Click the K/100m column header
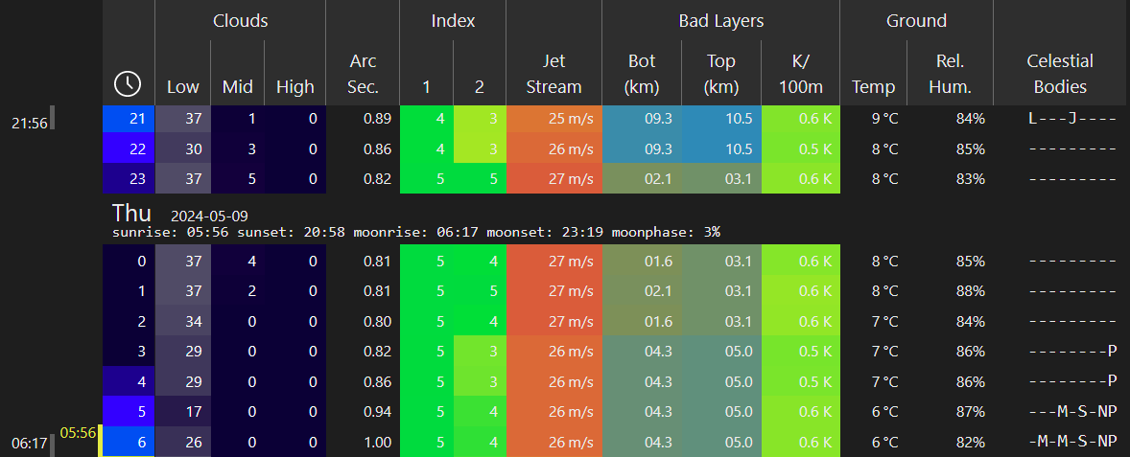This screenshot has height=457, width=1130. [800, 74]
